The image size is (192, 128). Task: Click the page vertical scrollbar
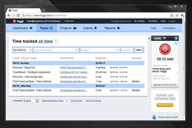click(184, 69)
